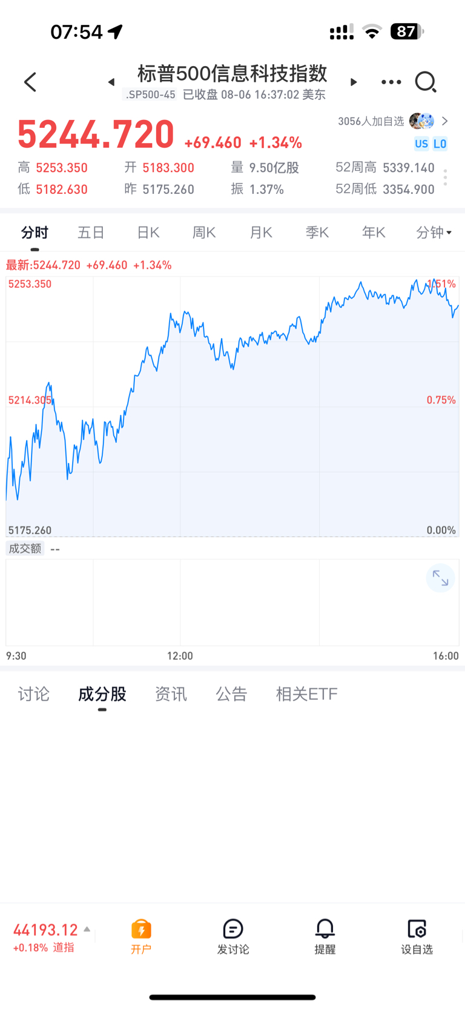Set a price alert with 提醒 bell
This screenshot has height=1009, width=465.
[x=325, y=936]
